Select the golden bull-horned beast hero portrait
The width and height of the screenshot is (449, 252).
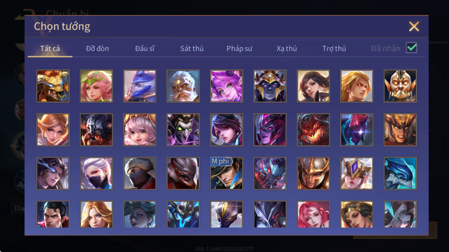(x=53, y=86)
